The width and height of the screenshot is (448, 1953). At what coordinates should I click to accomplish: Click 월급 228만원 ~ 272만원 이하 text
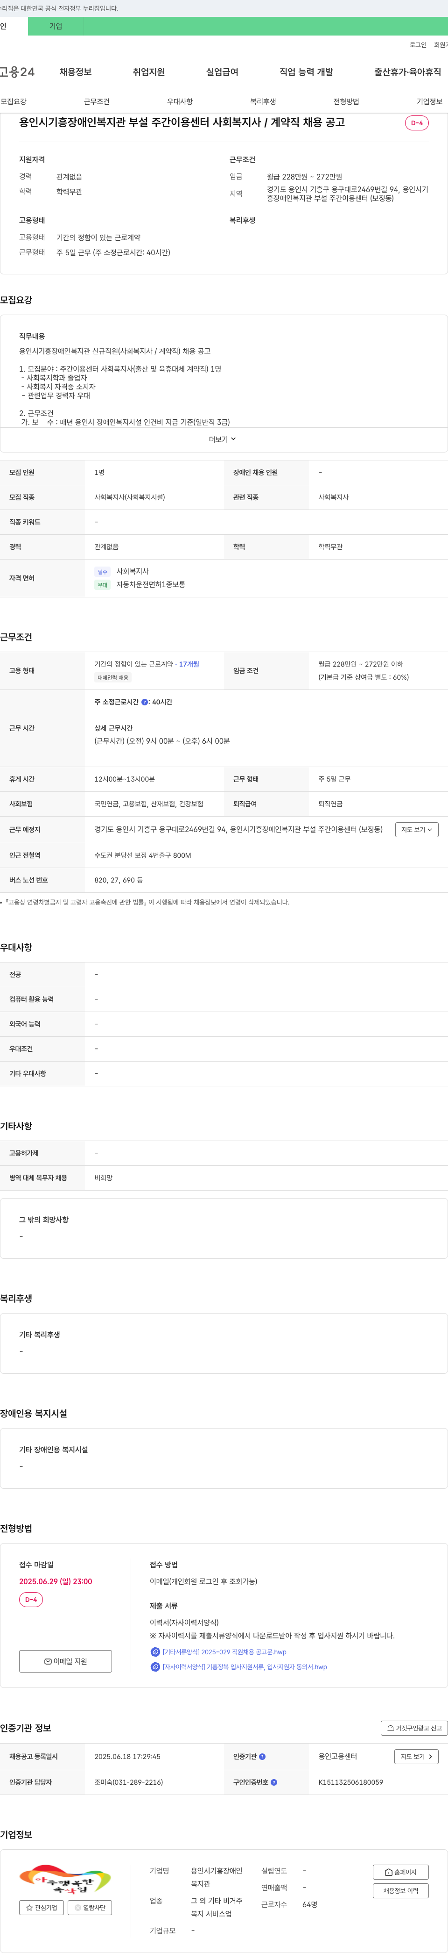pyautogui.click(x=361, y=664)
